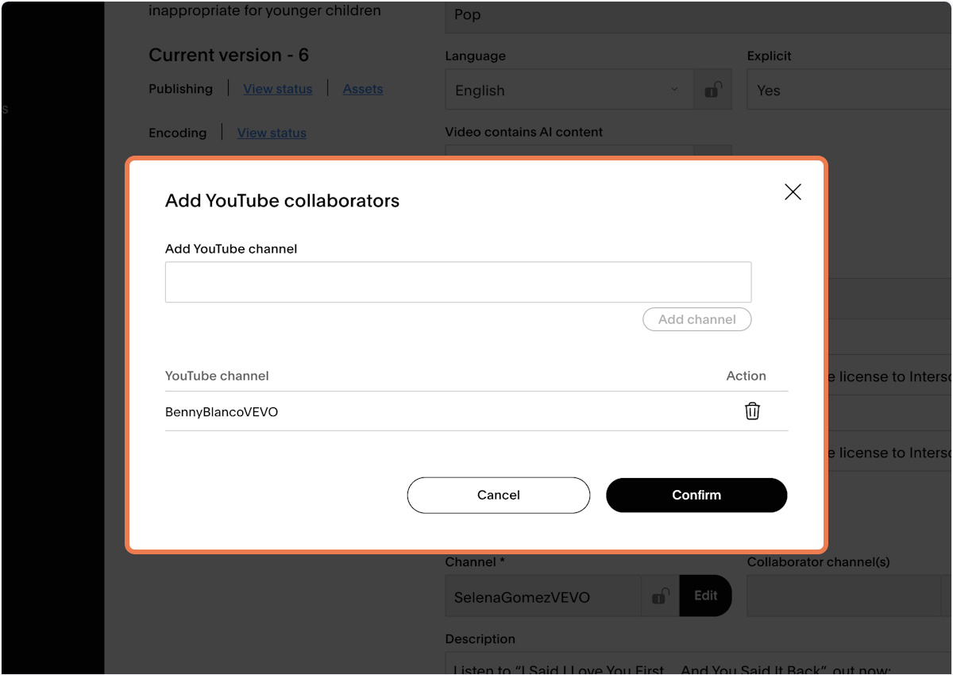This screenshot has width=953, height=675.
Task: Unlock the Language field via its padlock icon
Action: 713,89
